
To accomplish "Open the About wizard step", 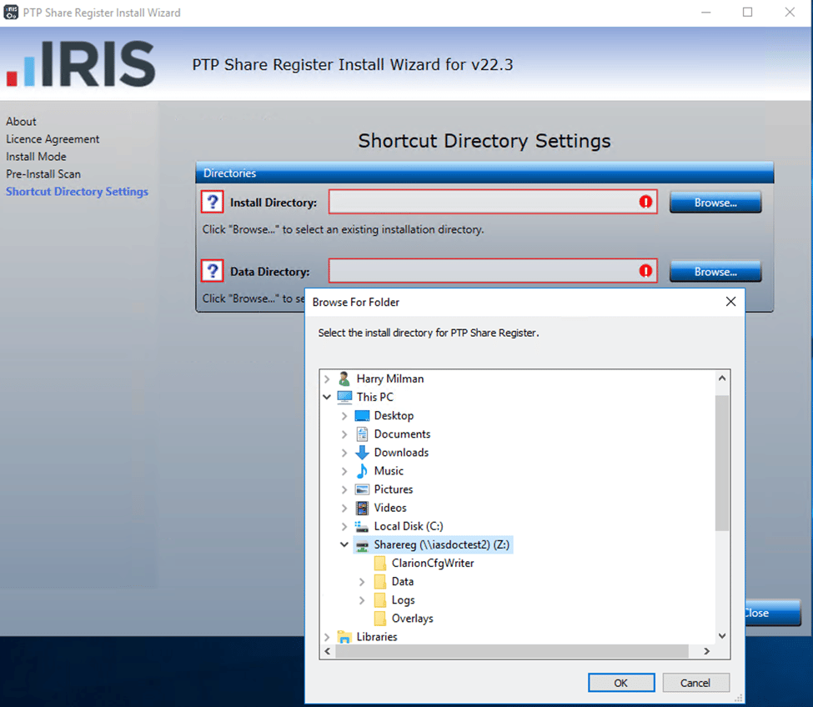I will pyautogui.click(x=21, y=121).
